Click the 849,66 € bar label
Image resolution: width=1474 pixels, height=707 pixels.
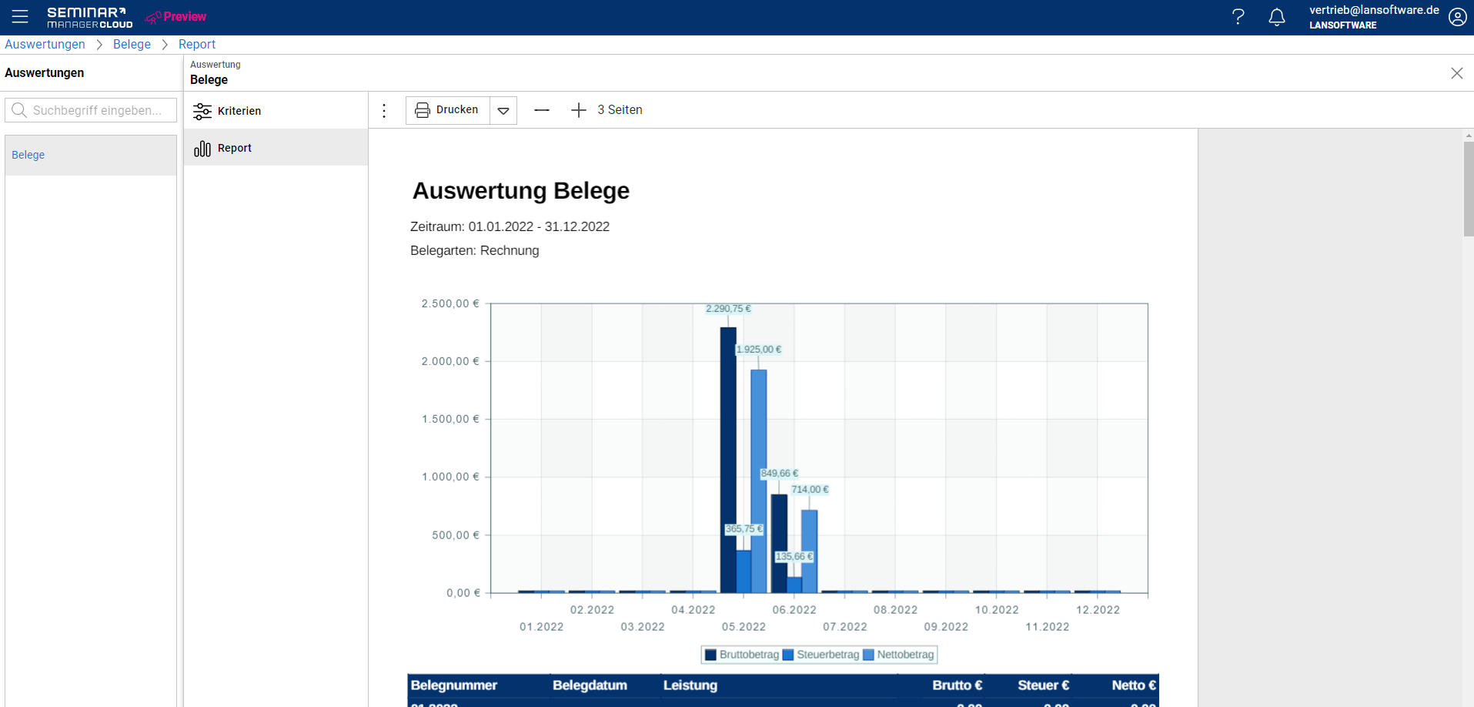coord(779,474)
